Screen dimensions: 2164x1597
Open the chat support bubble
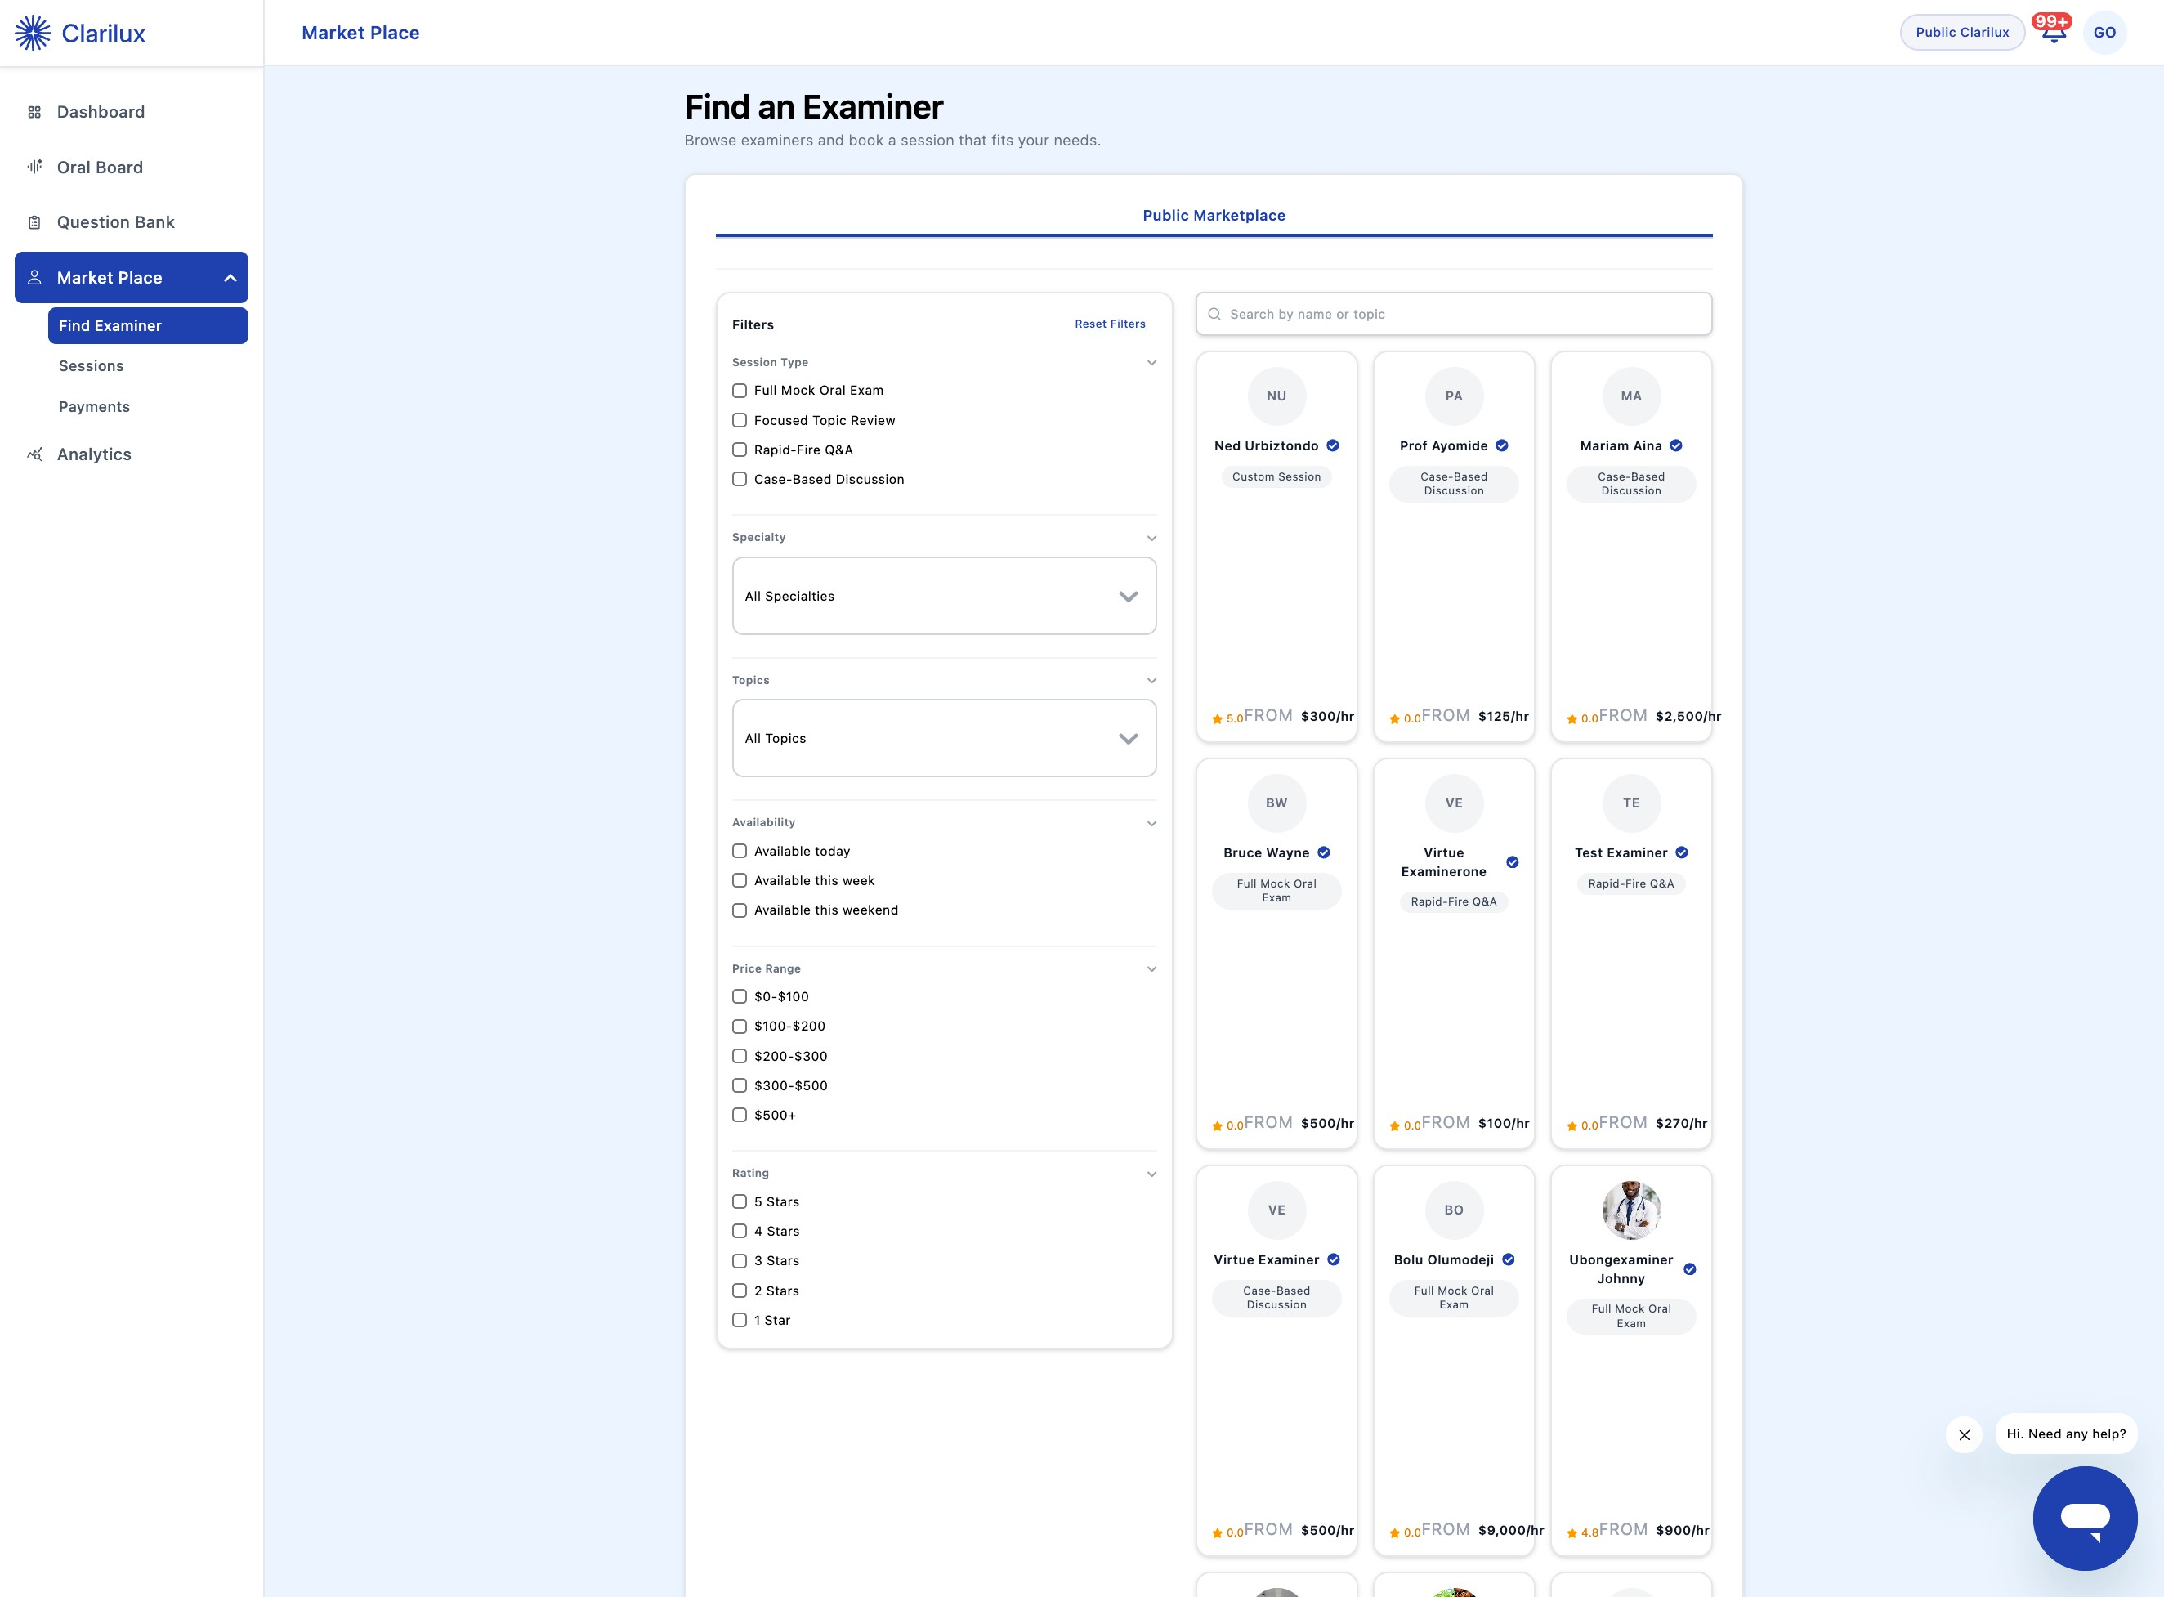(2085, 1518)
